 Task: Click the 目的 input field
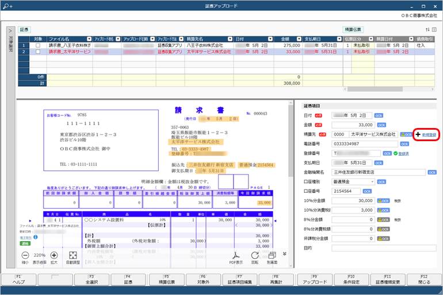(x=384, y=249)
